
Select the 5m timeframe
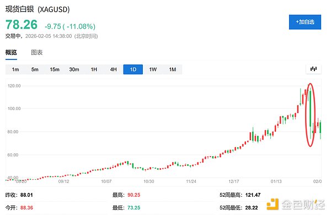tap(35, 69)
